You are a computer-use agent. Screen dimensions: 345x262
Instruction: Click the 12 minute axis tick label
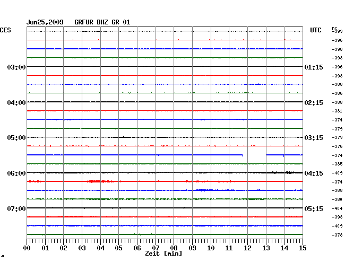[247, 248]
